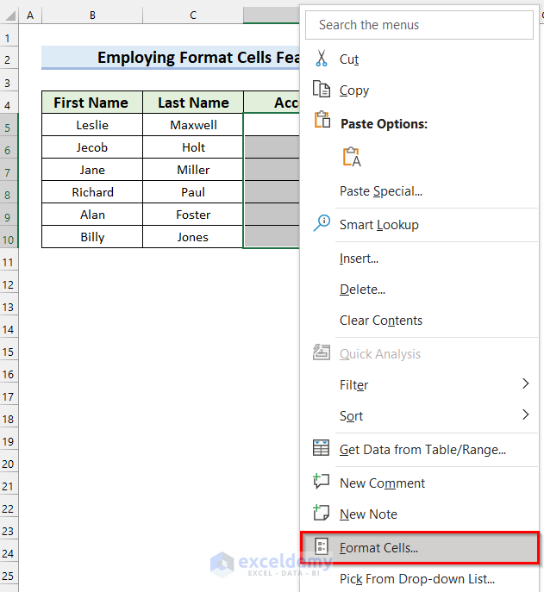
Task: Choose Paste Special from the menu
Action: [380, 191]
